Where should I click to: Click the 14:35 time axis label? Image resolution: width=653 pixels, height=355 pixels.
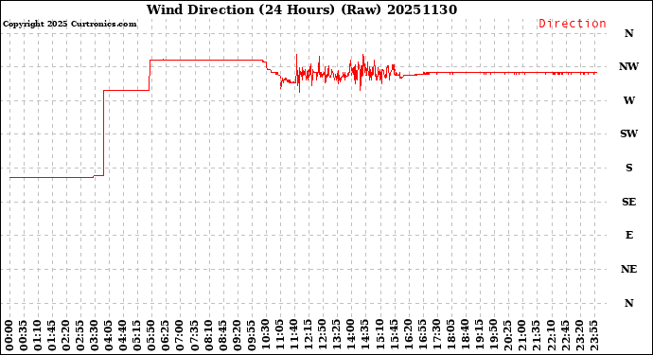364,335
